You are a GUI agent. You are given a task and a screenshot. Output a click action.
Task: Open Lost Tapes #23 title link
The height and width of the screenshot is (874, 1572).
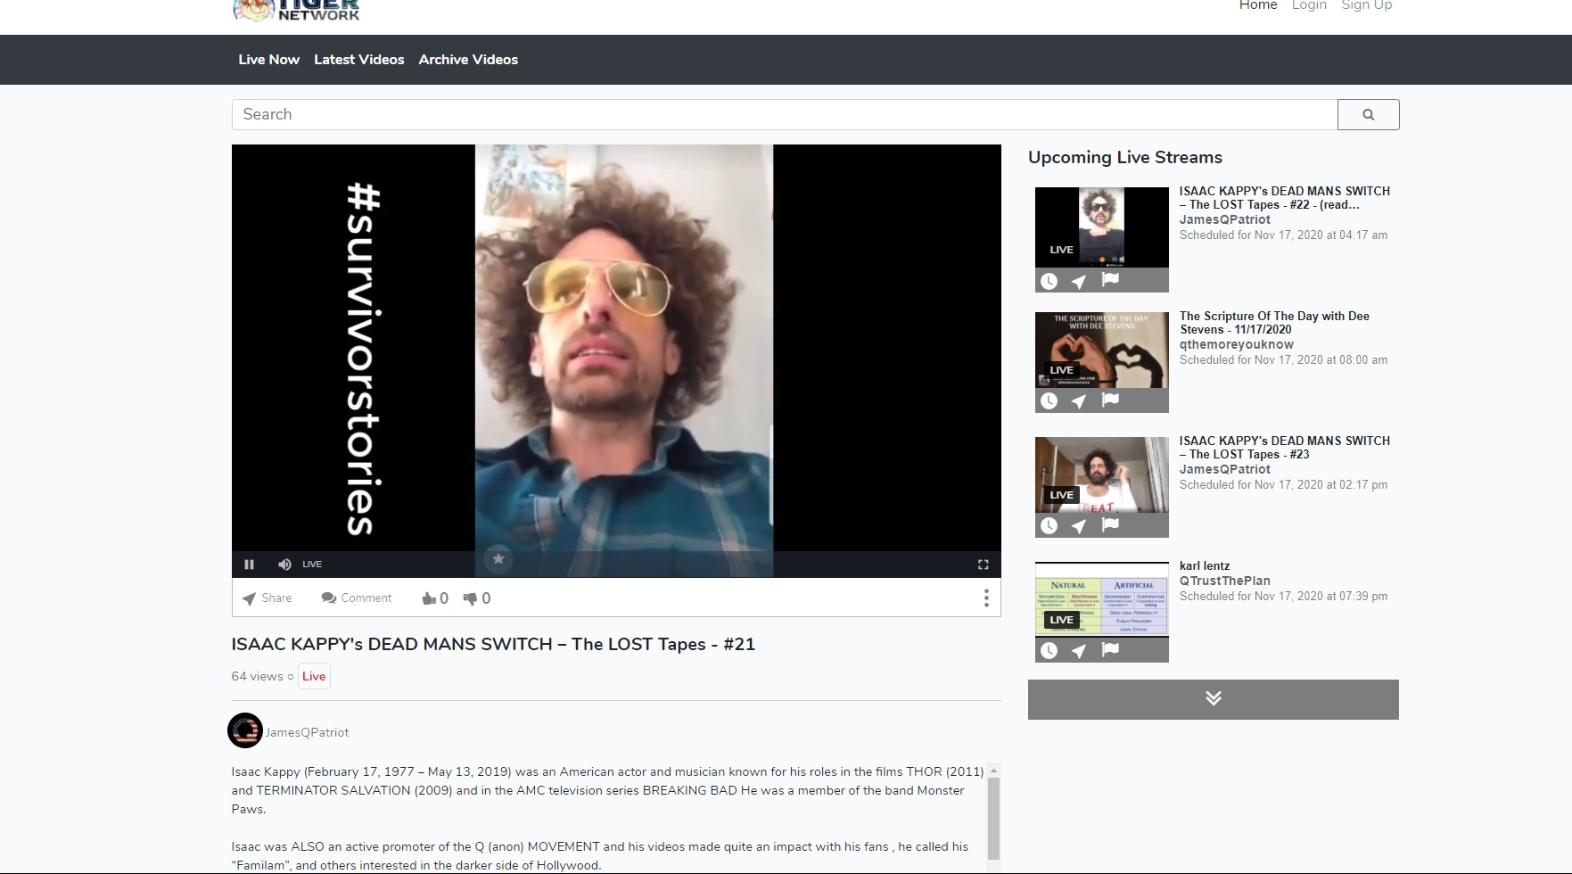(1284, 448)
